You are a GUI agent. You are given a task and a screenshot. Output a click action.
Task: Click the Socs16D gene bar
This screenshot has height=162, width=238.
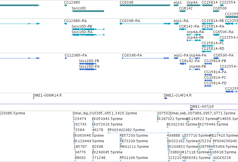click(88, 11)
